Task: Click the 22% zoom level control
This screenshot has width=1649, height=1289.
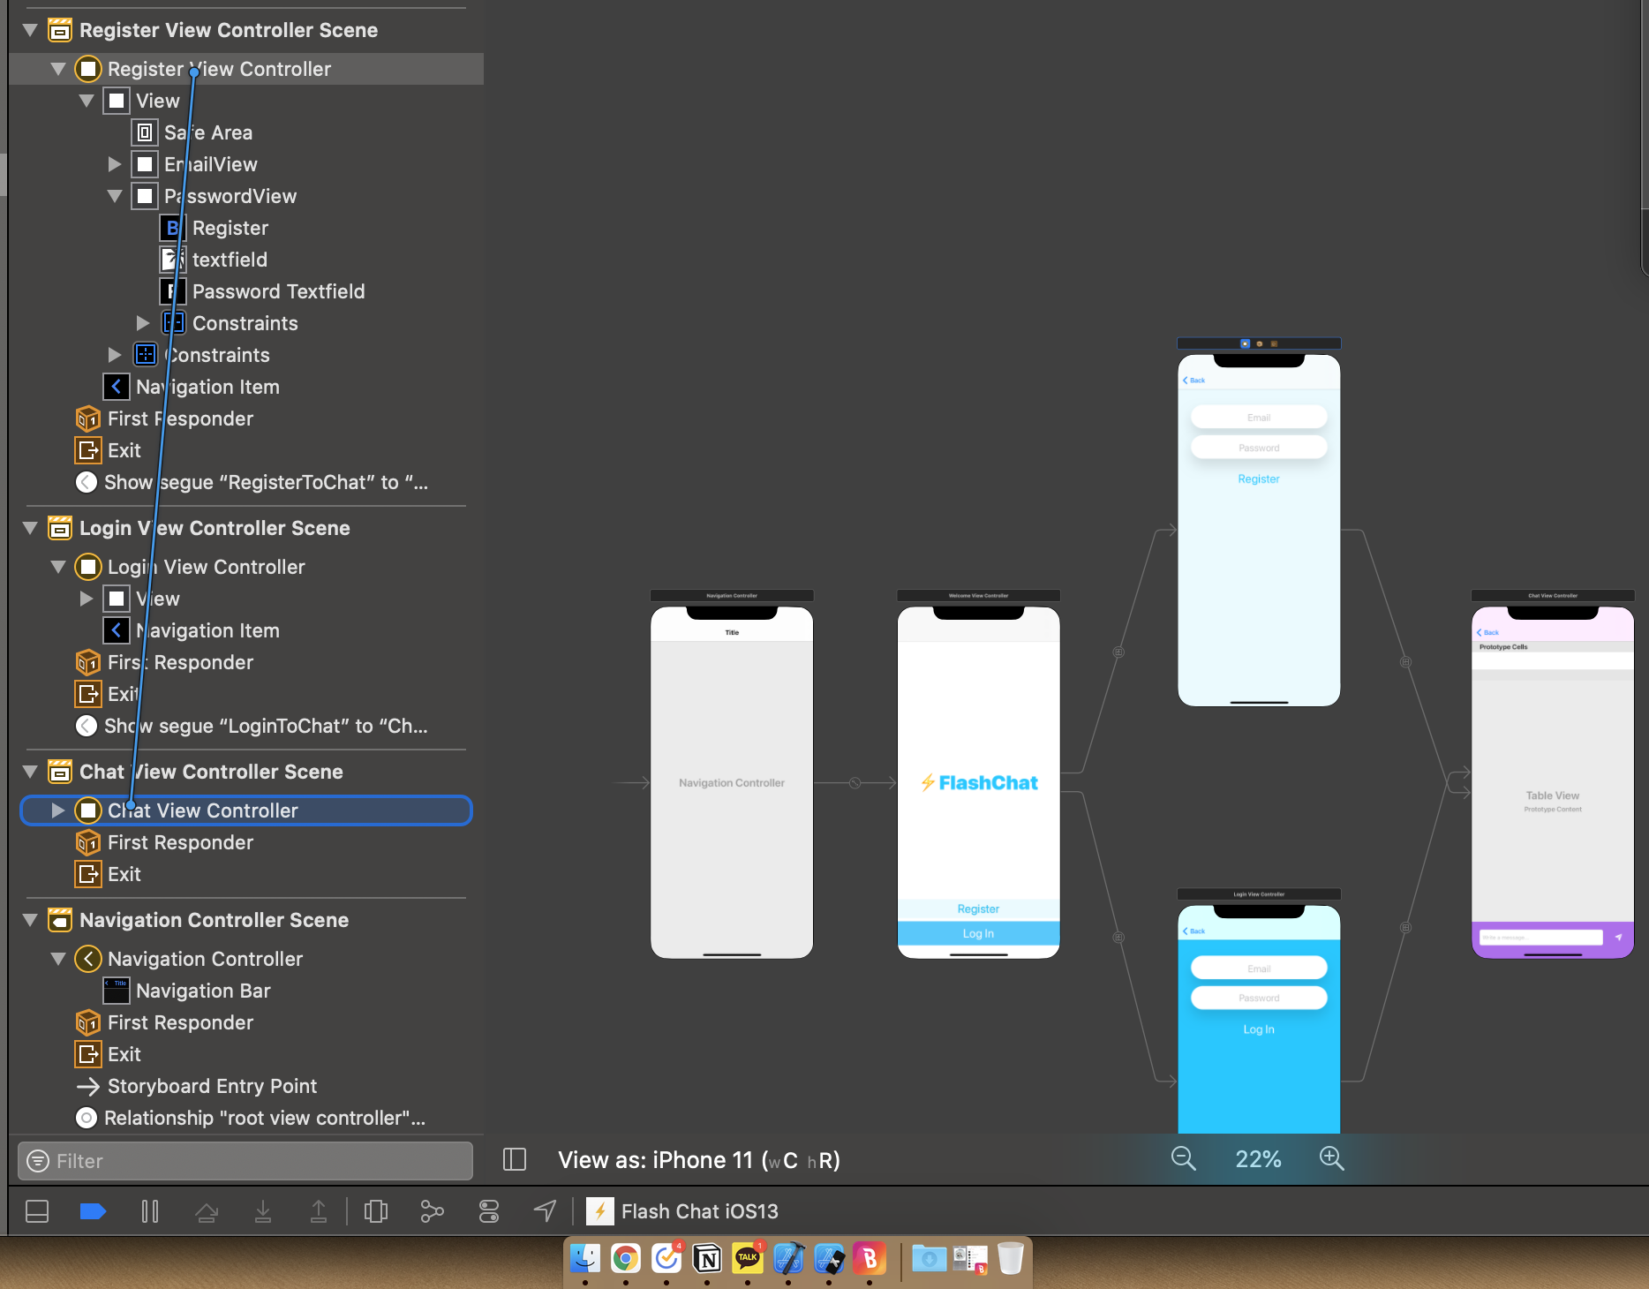Action: (x=1257, y=1159)
